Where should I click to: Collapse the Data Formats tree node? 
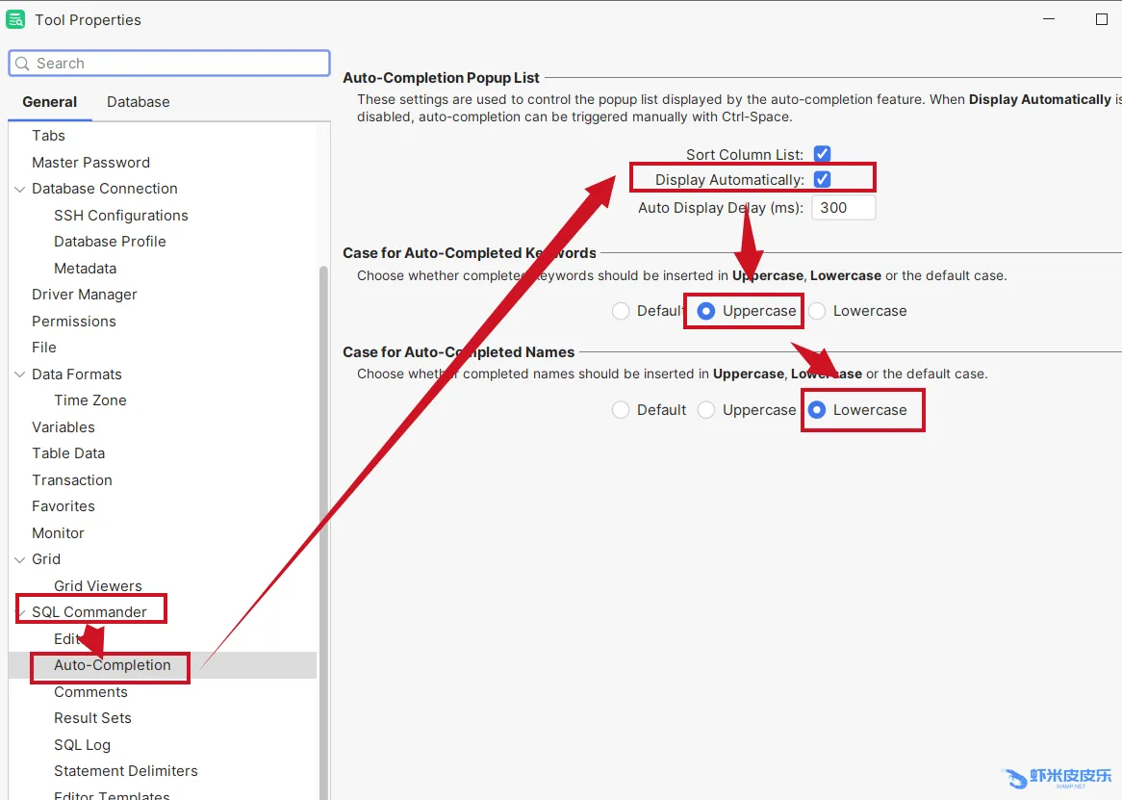click(19, 374)
